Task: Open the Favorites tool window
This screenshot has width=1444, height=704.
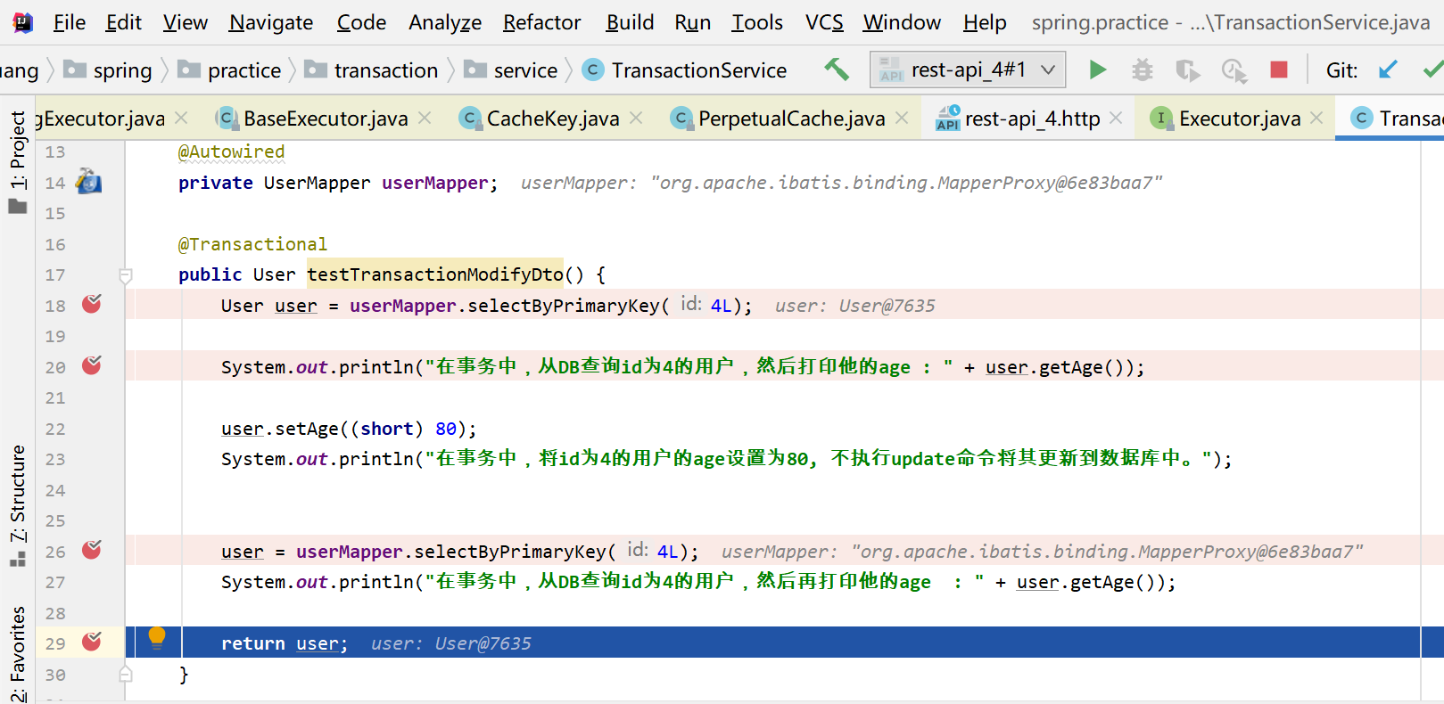Action: (x=18, y=655)
